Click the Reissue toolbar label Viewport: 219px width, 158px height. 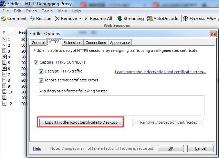[44, 19]
